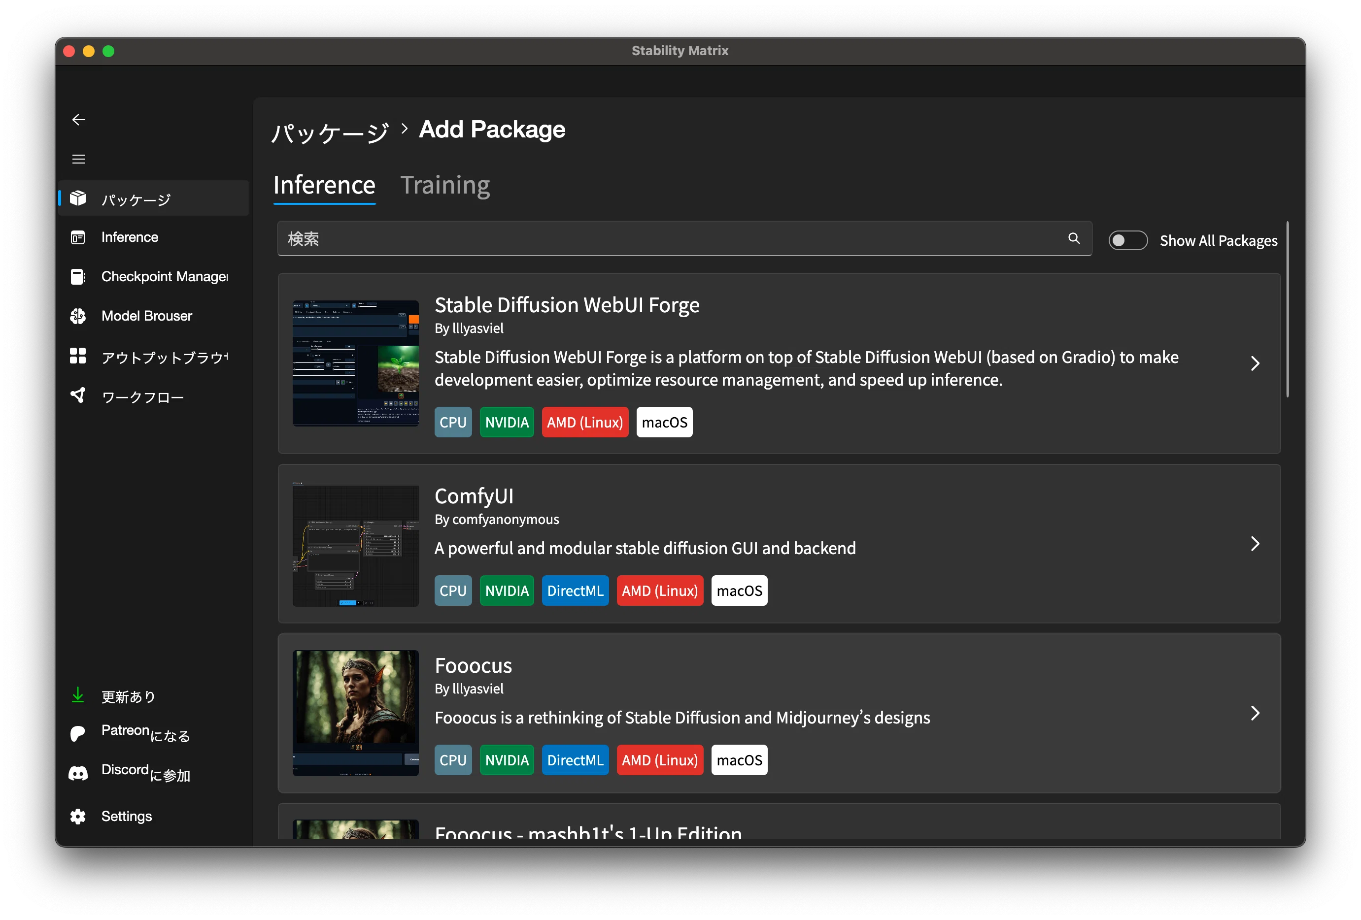
Task: Click the back arrow in the sidebar
Action: point(78,119)
